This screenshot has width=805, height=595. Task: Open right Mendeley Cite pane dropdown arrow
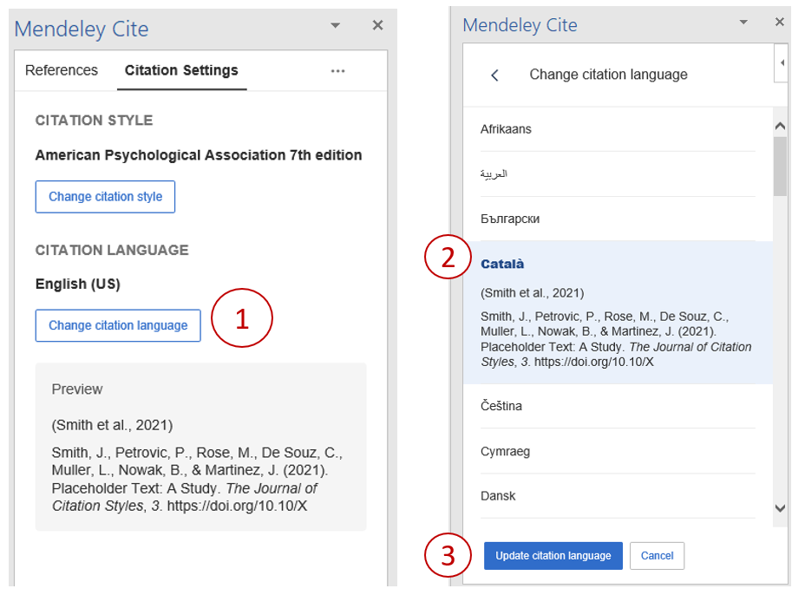coord(743,22)
